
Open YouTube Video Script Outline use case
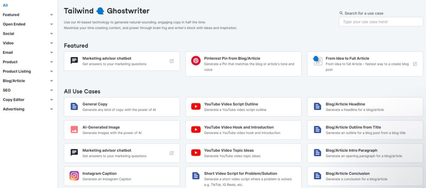(x=243, y=107)
